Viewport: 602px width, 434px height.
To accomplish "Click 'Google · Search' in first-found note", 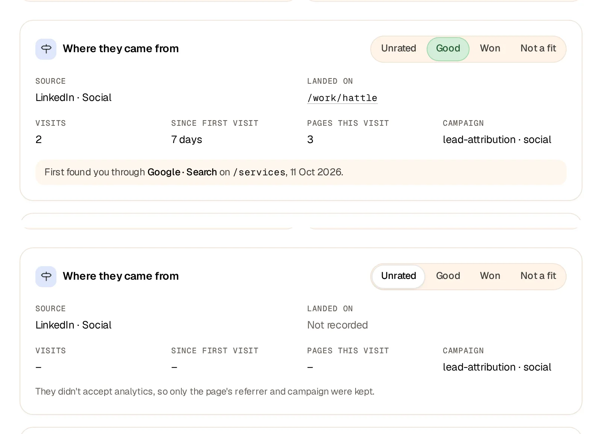I will click(x=182, y=172).
